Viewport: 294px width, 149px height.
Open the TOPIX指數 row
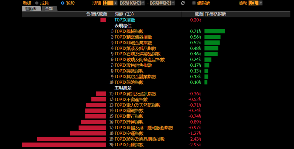[x=125, y=20]
